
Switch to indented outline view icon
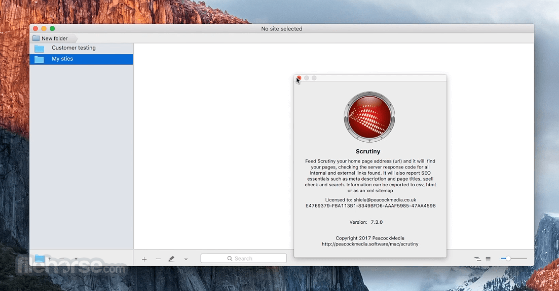[x=477, y=259]
